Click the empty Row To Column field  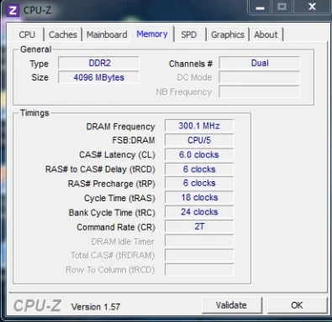(199, 270)
